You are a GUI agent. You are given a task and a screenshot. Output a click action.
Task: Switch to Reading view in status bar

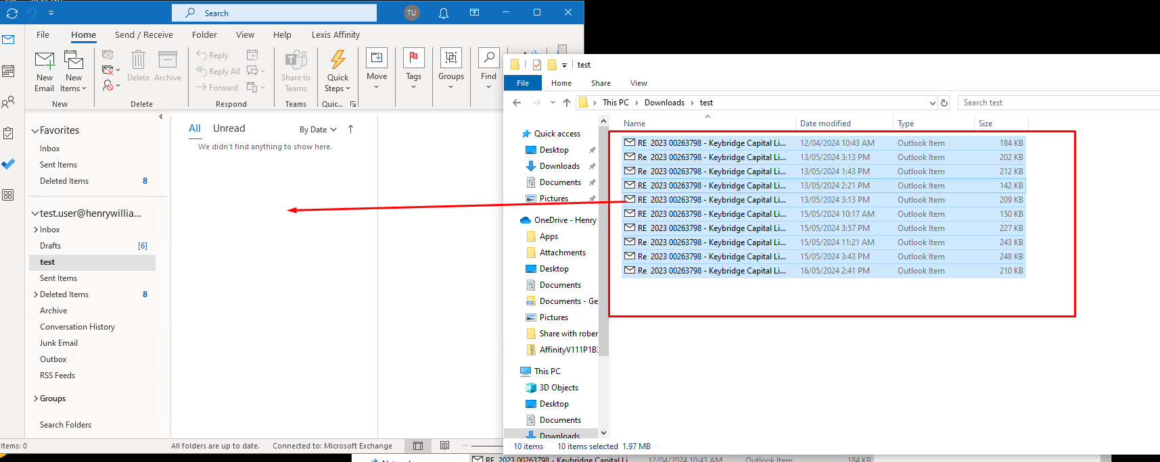(444, 446)
